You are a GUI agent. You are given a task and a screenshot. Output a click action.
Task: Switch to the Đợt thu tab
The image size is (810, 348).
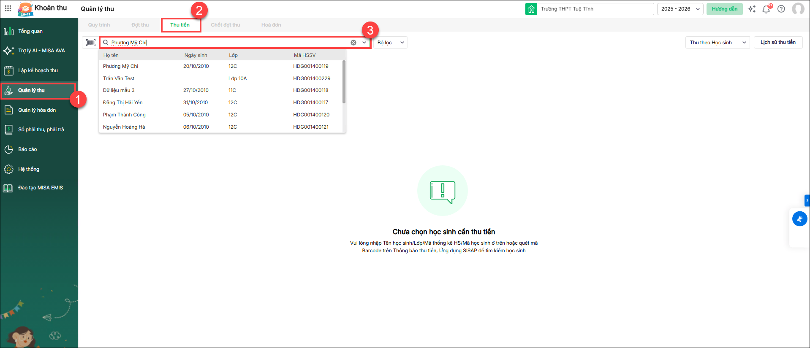click(x=140, y=25)
